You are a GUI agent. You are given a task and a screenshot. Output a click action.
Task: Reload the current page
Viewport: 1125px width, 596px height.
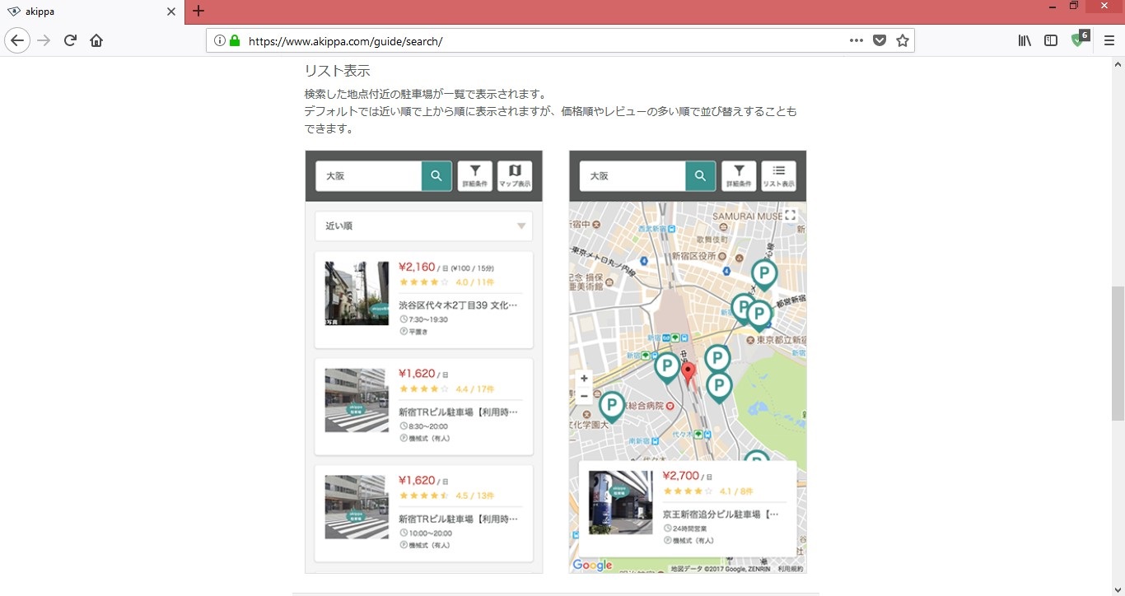click(x=70, y=40)
